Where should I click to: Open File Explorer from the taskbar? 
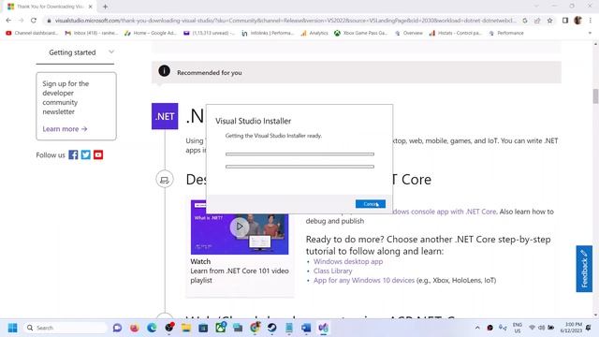(186, 328)
